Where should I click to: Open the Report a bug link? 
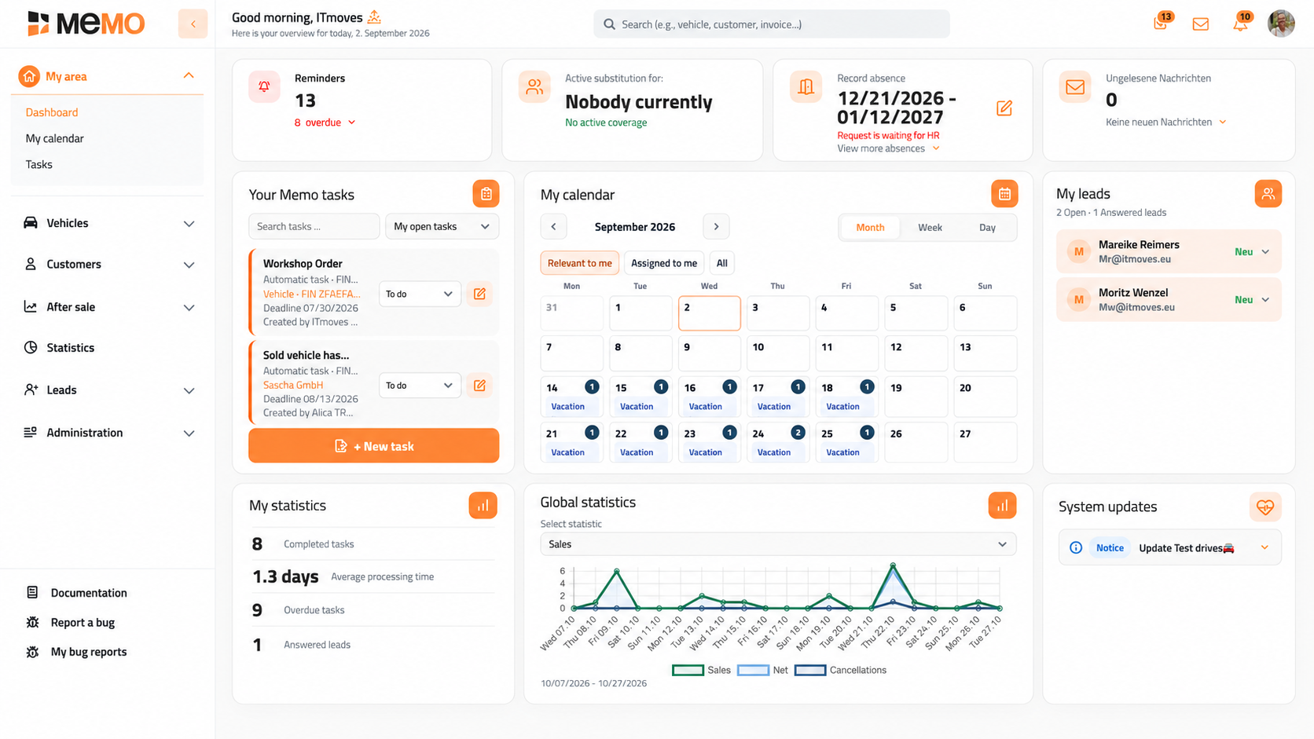point(83,622)
